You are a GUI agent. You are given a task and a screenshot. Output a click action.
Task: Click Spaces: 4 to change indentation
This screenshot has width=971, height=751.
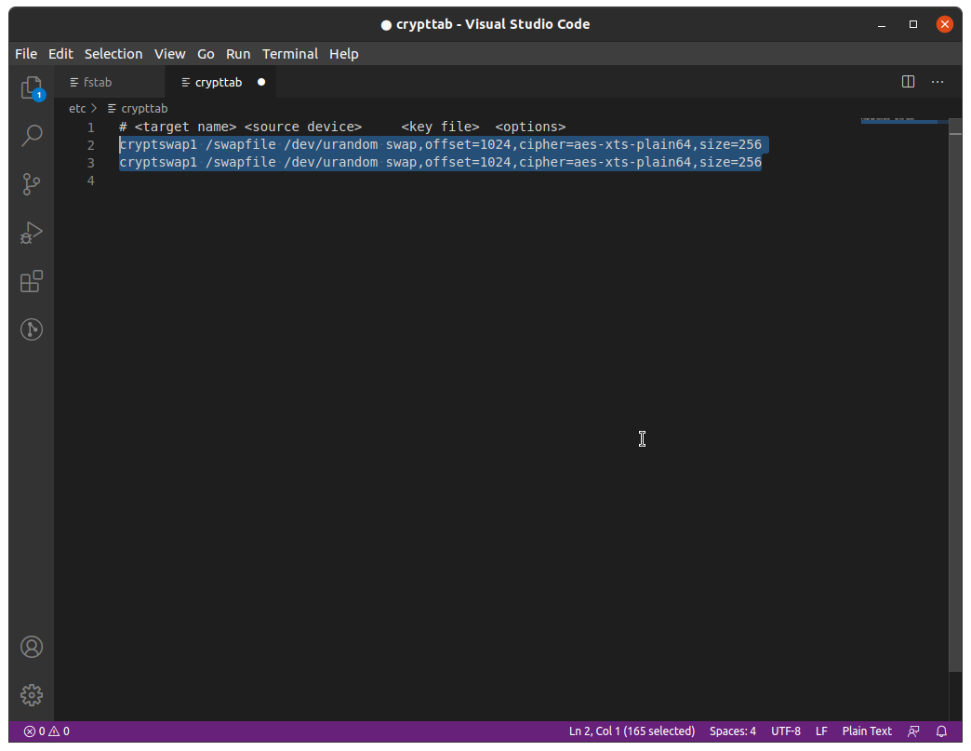click(x=733, y=731)
